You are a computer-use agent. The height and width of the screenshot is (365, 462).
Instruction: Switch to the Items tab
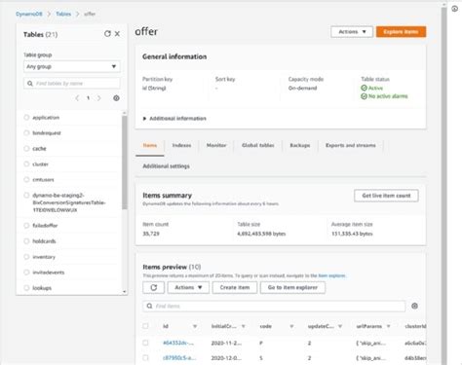pyautogui.click(x=150, y=145)
